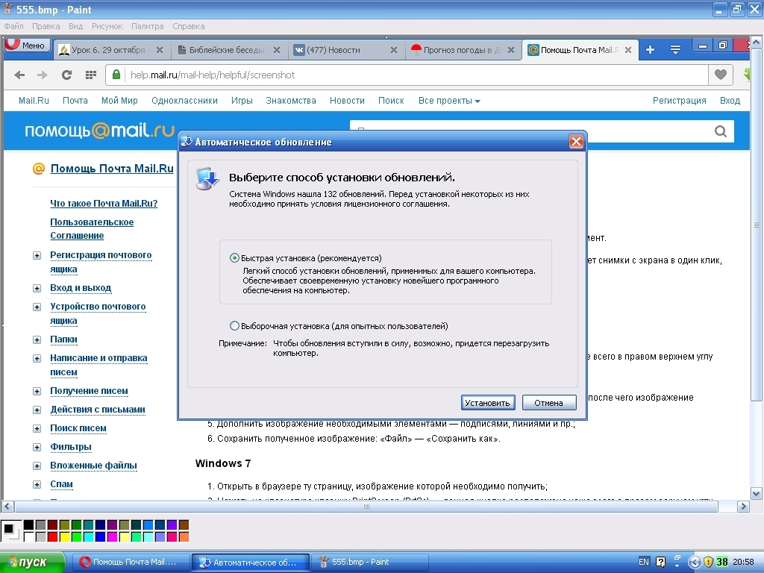The width and height of the screenshot is (764, 573).
Task: Click the Вход link
Action: [730, 101]
